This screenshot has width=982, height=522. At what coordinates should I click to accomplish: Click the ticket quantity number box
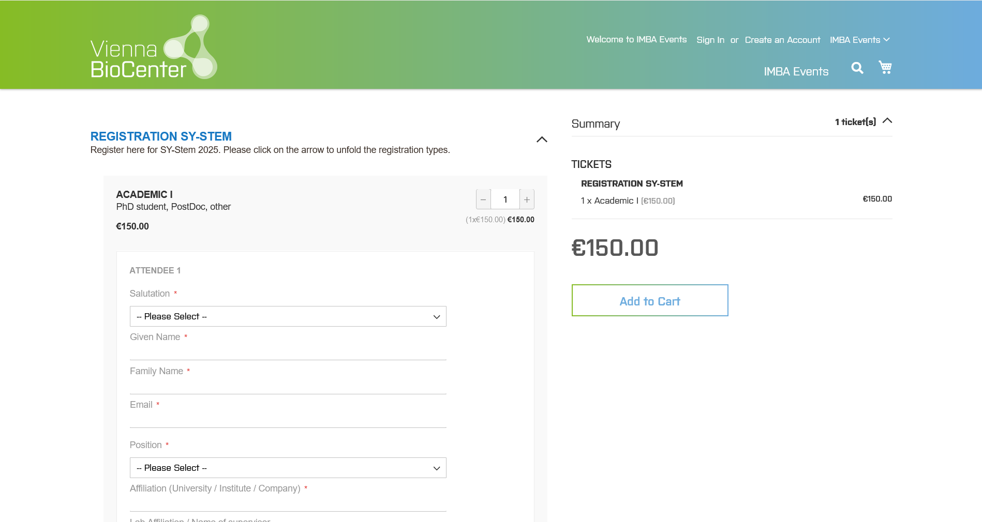(505, 199)
